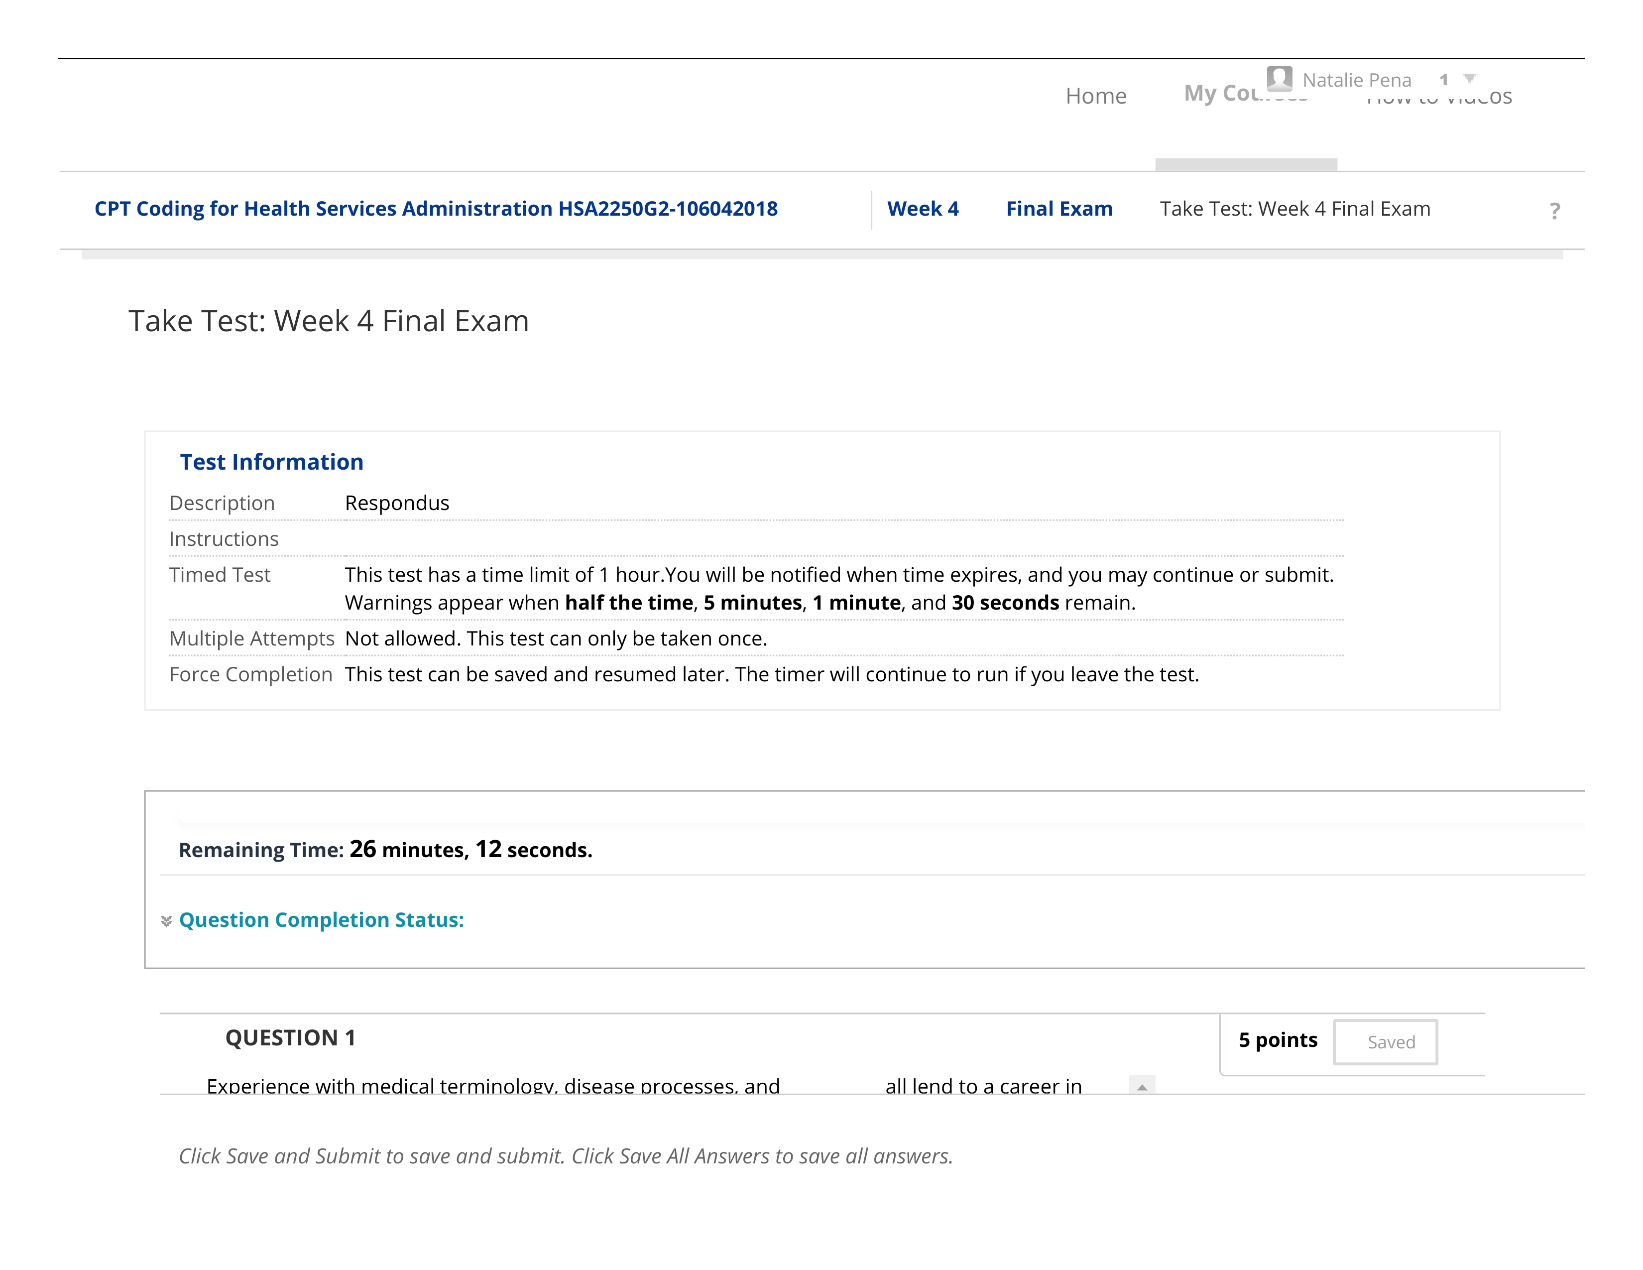Click the Take Test: Week 4 Final Exam page title
Screen dimensions: 1643x1270
click(329, 321)
